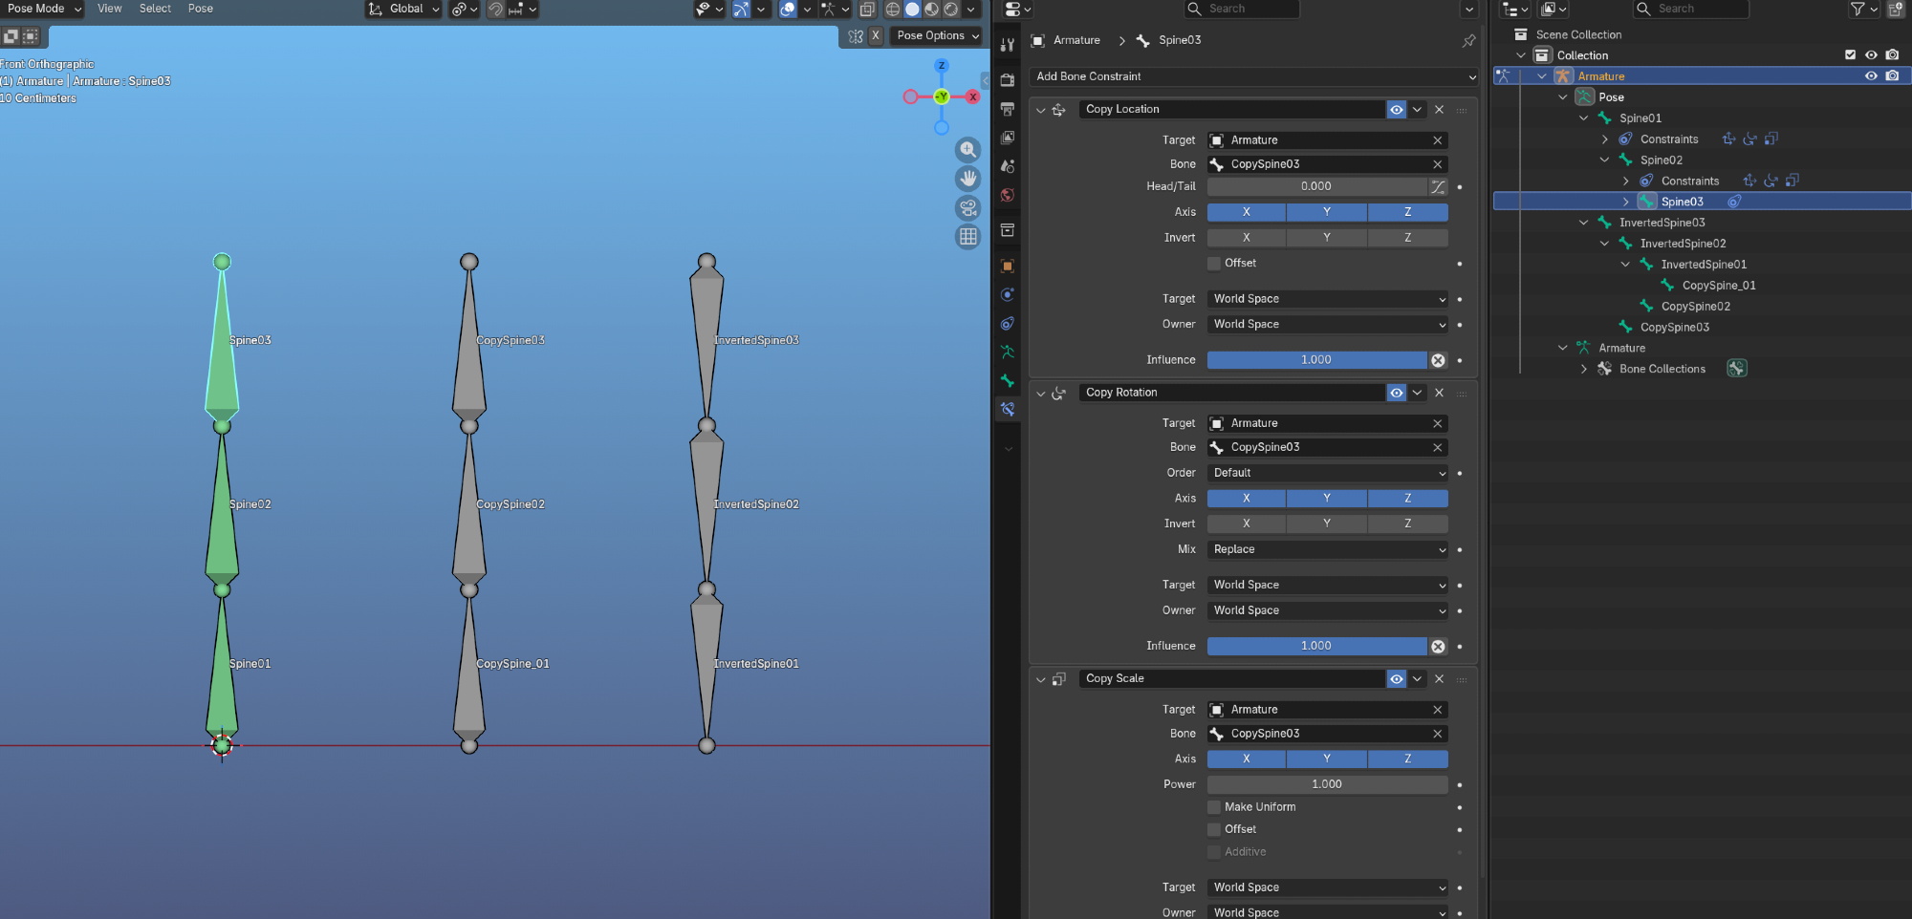Select InvertedSpine02 in the outliner
The height and width of the screenshot is (919, 1912).
tap(1683, 244)
